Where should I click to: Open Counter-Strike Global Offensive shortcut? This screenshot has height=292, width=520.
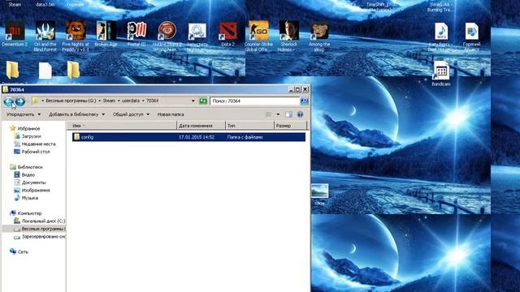(x=258, y=36)
